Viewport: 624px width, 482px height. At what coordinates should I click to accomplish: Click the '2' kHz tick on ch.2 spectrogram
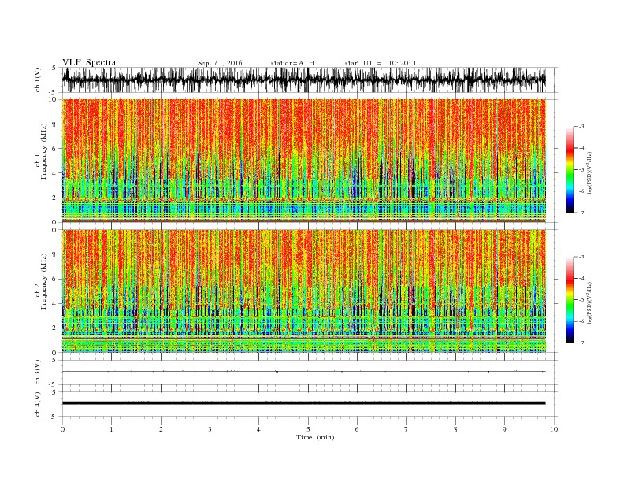click(54, 328)
